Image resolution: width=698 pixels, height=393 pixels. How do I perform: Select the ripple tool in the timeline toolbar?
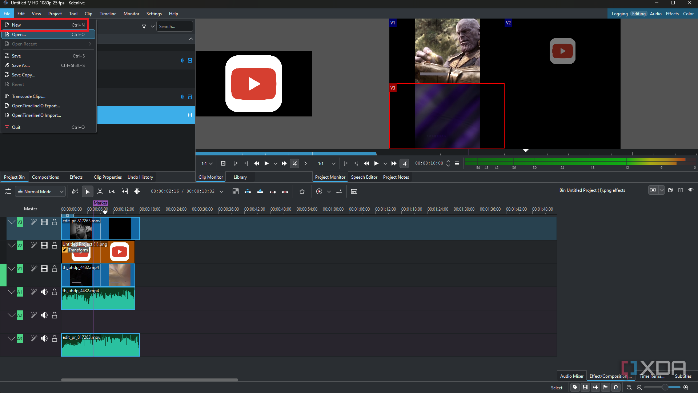(137, 192)
